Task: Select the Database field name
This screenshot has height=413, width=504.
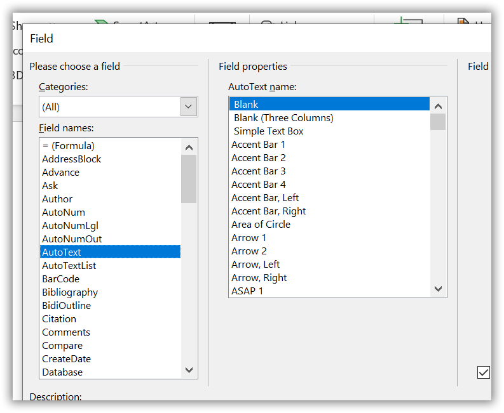Action: coord(62,372)
